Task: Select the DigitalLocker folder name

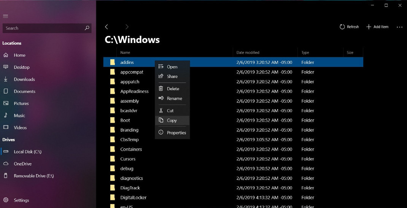Action: (x=134, y=198)
